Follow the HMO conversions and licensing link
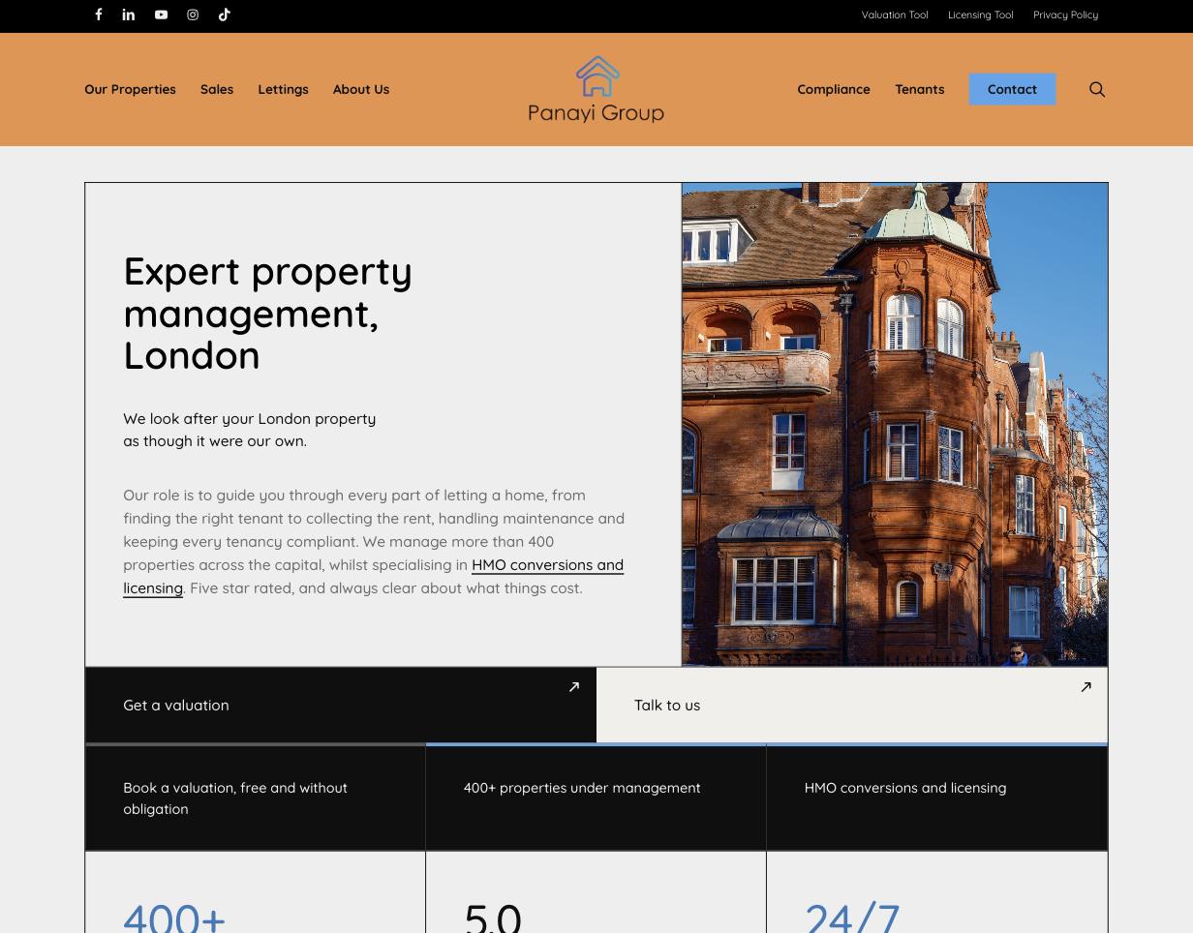 [x=547, y=565]
